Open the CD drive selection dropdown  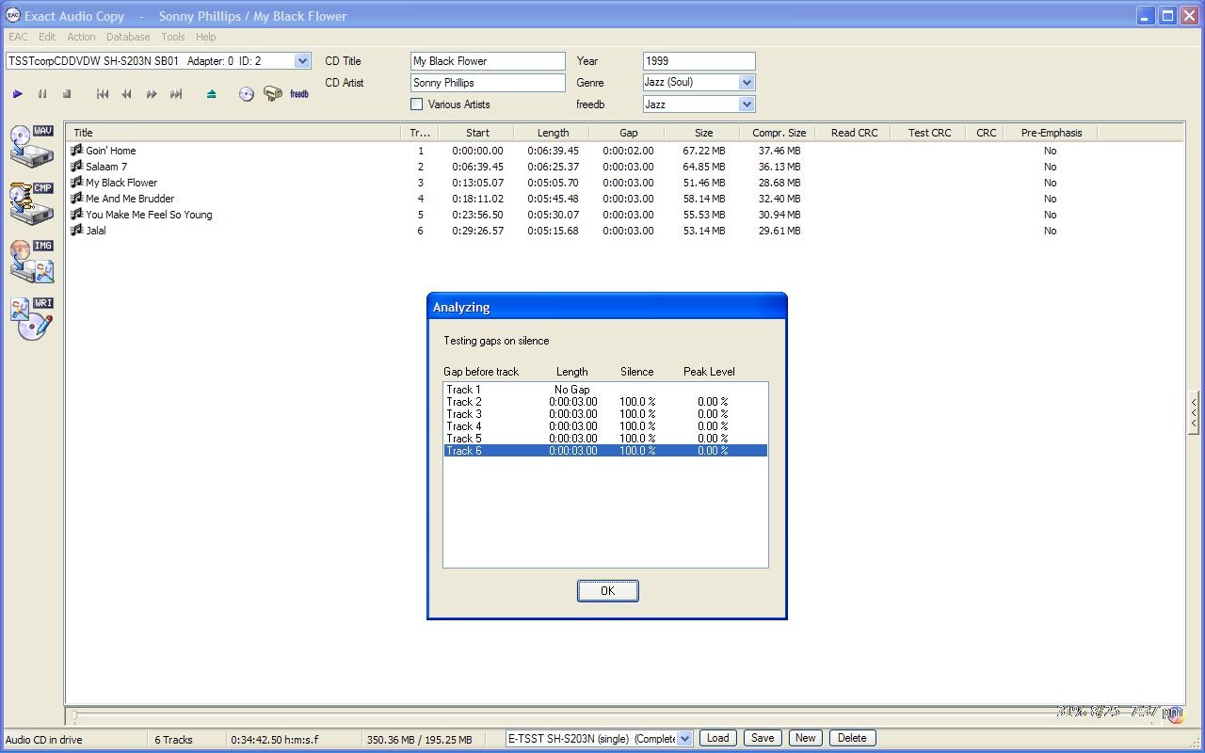point(302,61)
